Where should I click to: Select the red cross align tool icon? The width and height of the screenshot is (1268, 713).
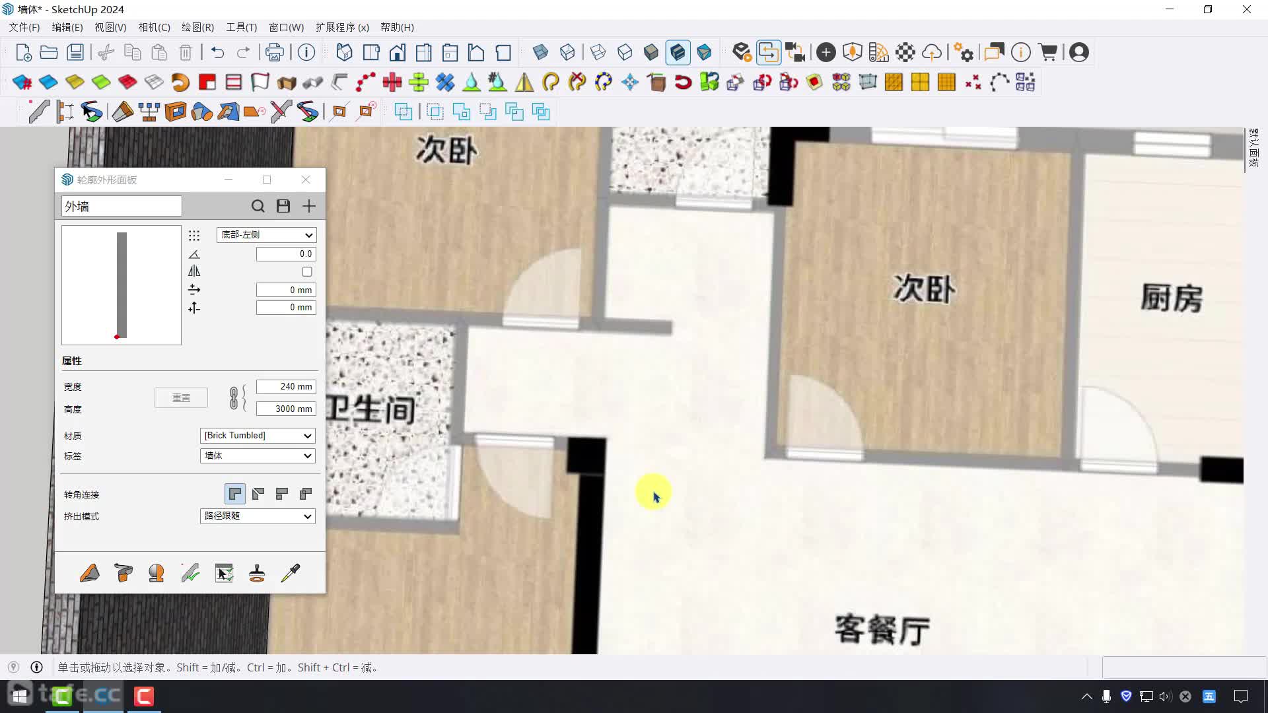pos(392,82)
